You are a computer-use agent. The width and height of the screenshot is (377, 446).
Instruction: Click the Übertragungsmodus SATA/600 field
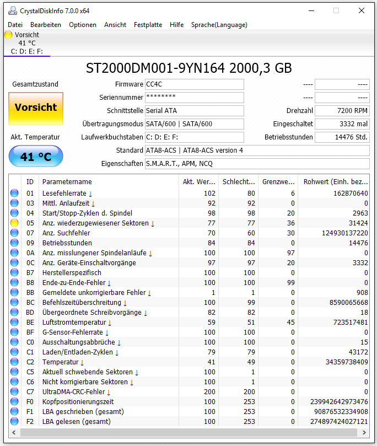click(195, 124)
